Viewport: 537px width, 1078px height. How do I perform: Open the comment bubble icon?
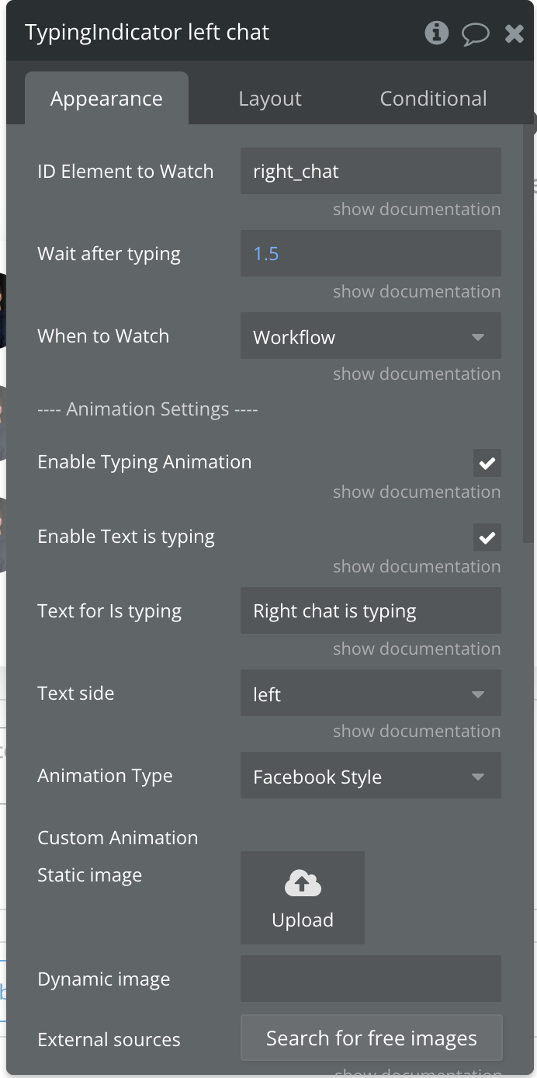475,33
